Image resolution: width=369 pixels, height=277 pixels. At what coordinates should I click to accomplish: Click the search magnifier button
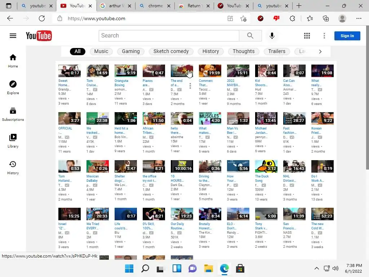point(250,36)
